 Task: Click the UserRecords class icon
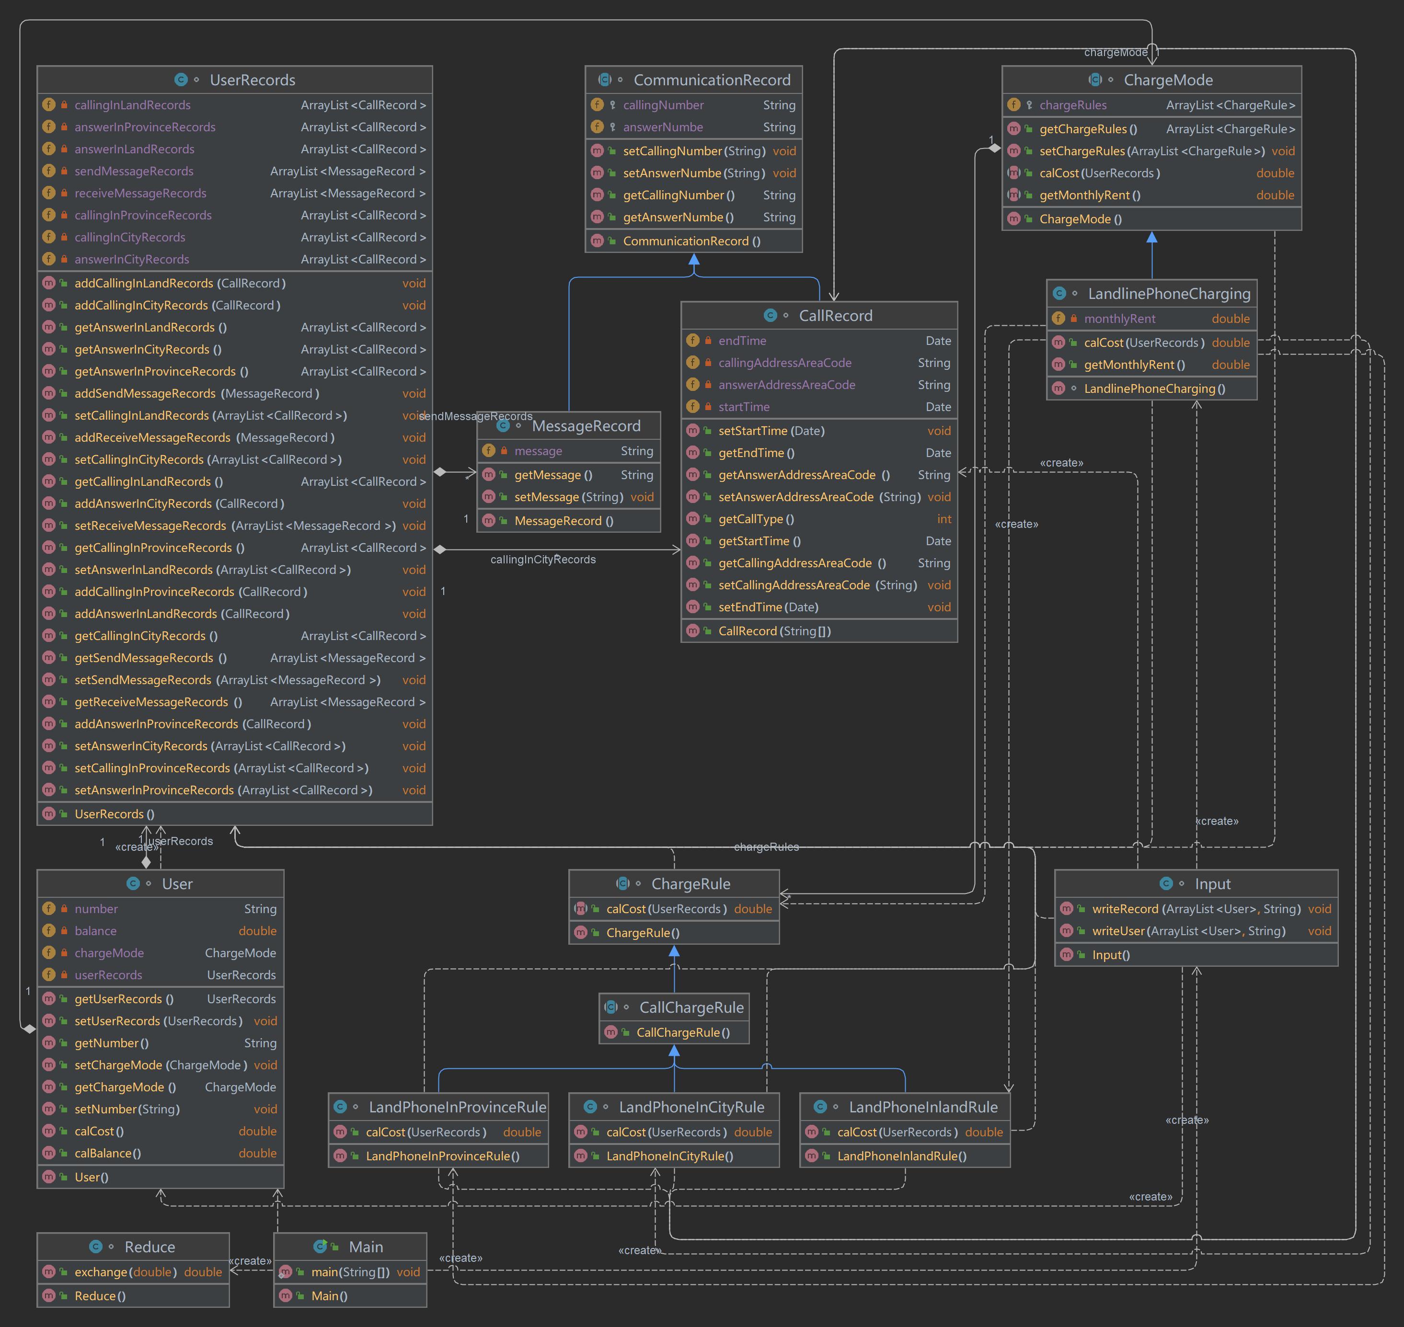pyautogui.click(x=181, y=80)
